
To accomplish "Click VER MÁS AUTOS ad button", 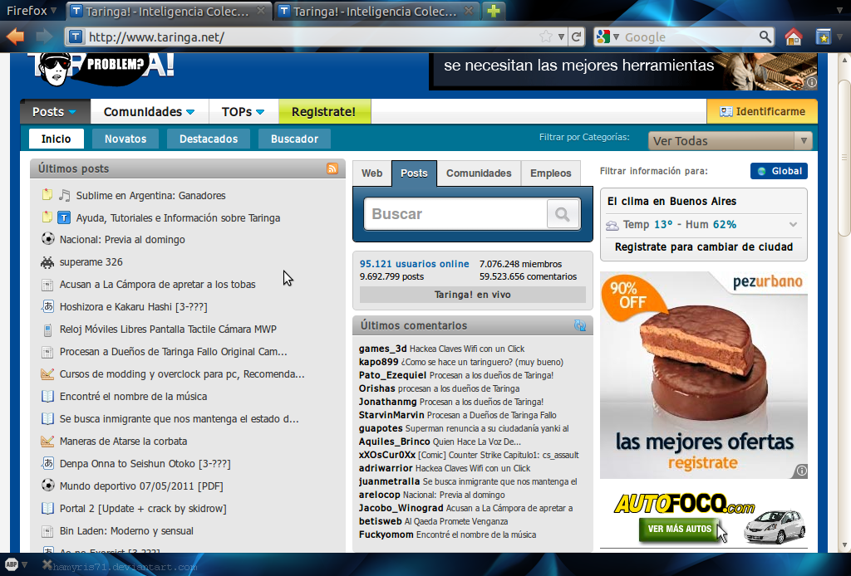I will [679, 529].
